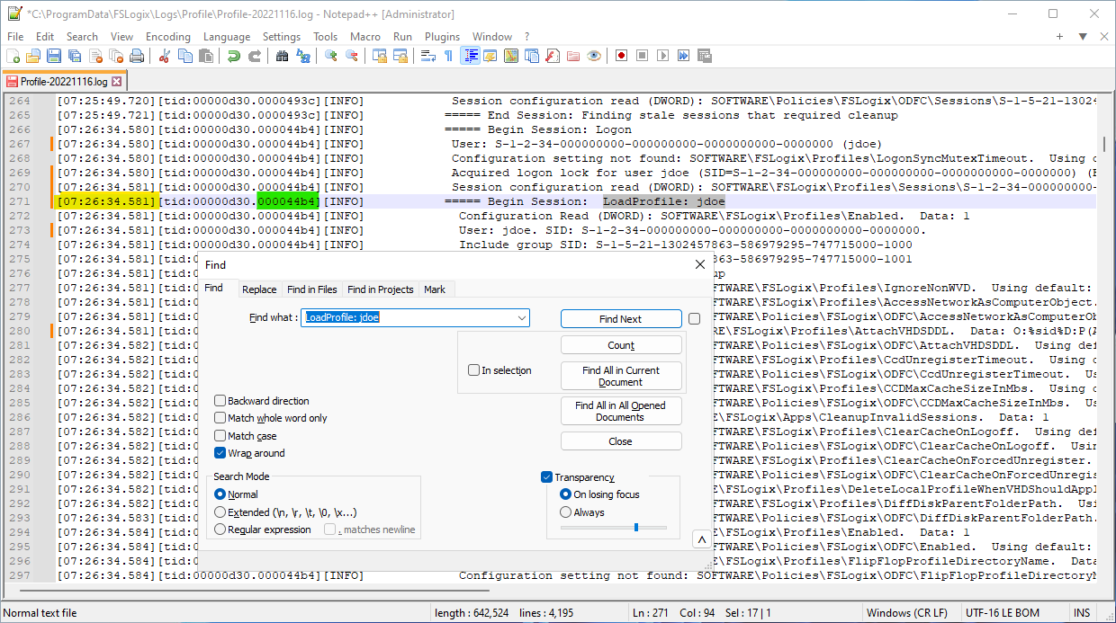The height and width of the screenshot is (623, 1116).
Task: Open the Function List toolbar icon
Action: point(552,56)
